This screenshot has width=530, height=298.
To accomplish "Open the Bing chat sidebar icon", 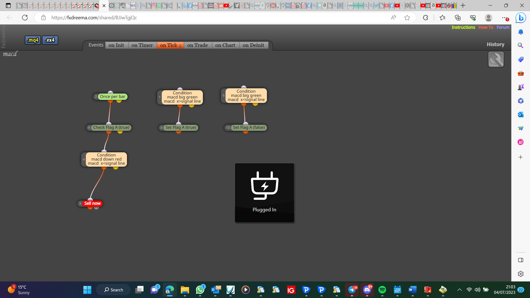I will point(521,18).
